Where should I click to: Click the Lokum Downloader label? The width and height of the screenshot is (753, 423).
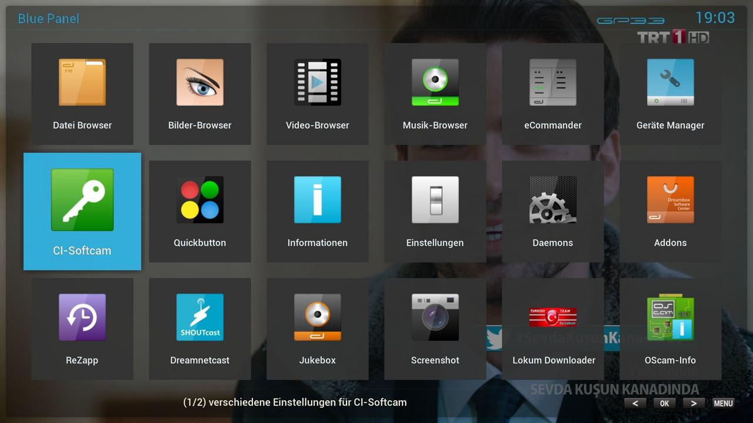click(x=554, y=360)
